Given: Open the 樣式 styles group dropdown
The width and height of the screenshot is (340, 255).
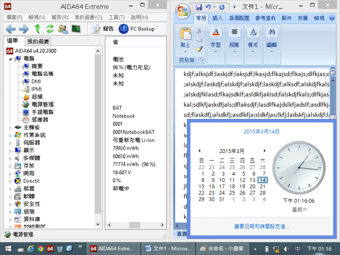Looking at the screenshot, I should 253,51.
